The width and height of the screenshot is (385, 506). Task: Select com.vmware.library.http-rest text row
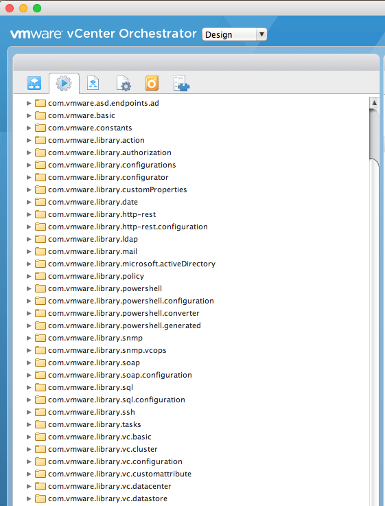102,214
